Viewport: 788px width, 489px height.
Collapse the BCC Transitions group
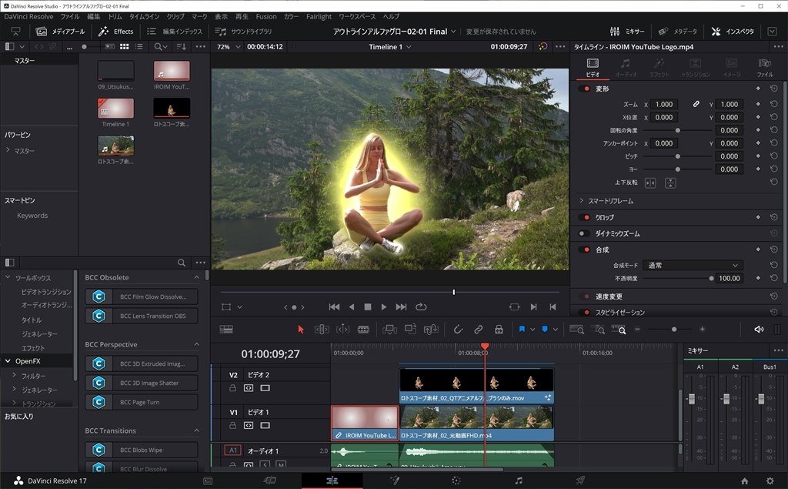196,430
